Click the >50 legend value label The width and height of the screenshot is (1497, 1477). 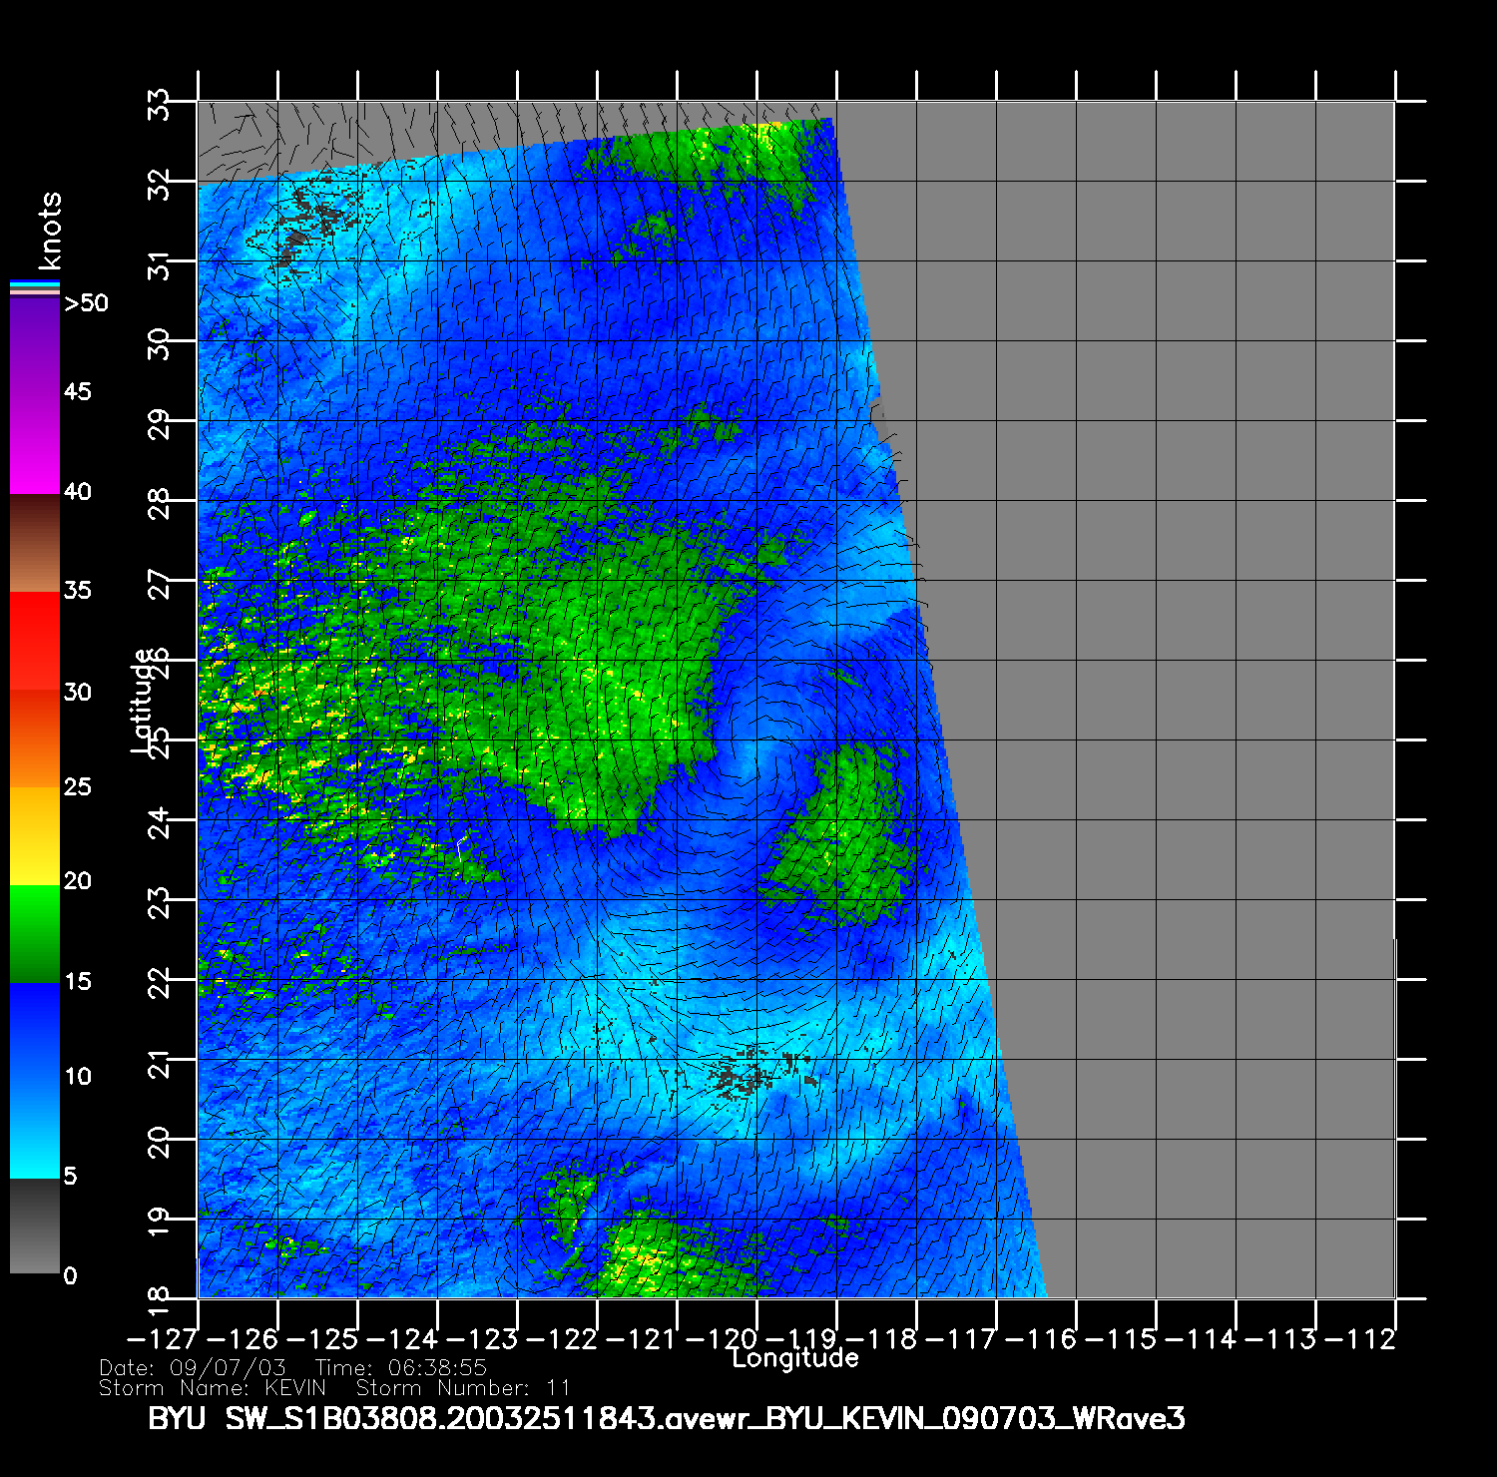tap(86, 303)
